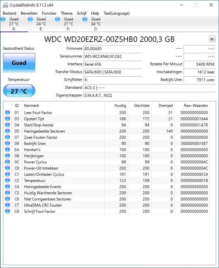Click the blue orb for Huidig Wachtende Sectoren
The width and height of the screenshot is (219, 268).
pyautogui.click(x=7, y=193)
